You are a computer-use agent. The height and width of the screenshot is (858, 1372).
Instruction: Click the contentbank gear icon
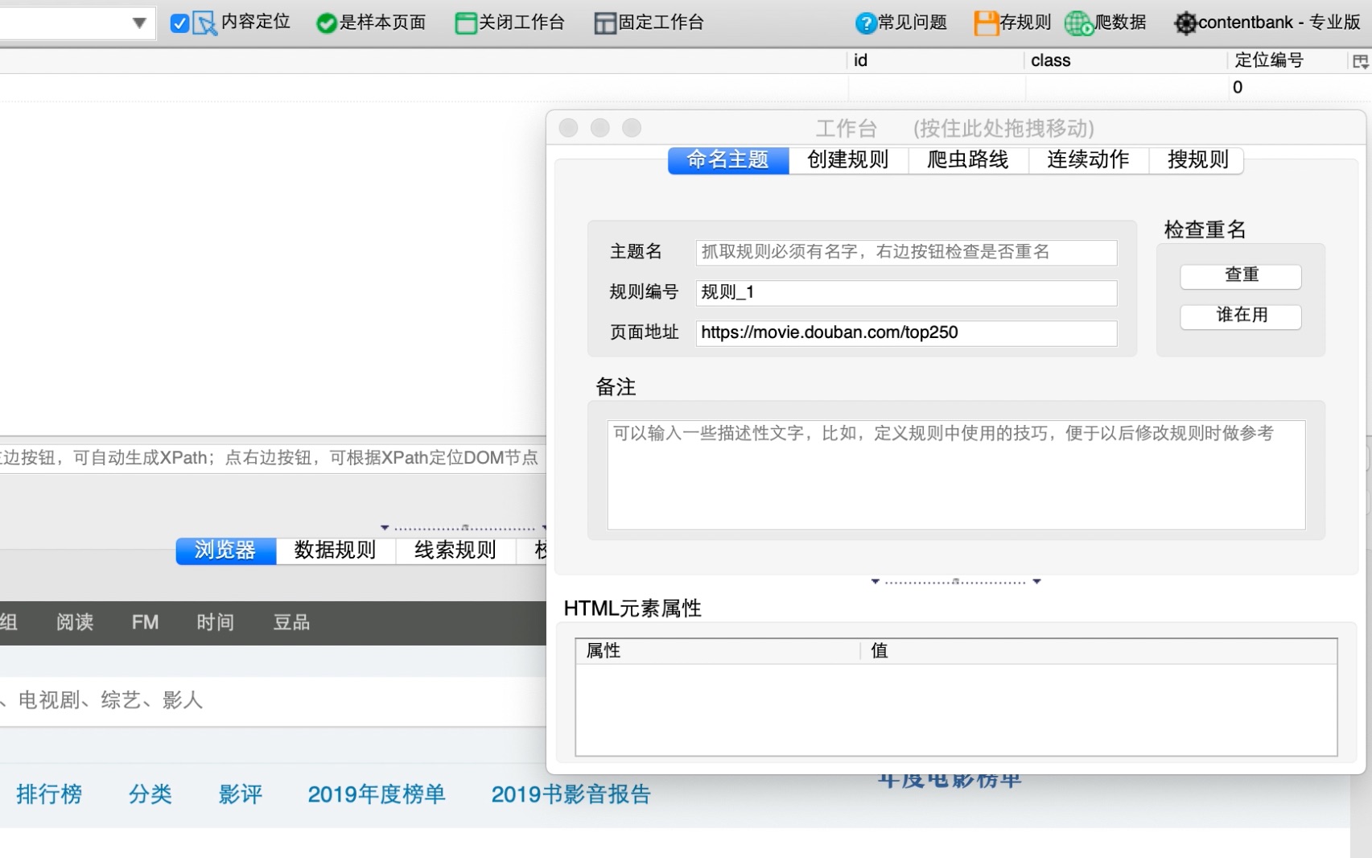(1185, 23)
